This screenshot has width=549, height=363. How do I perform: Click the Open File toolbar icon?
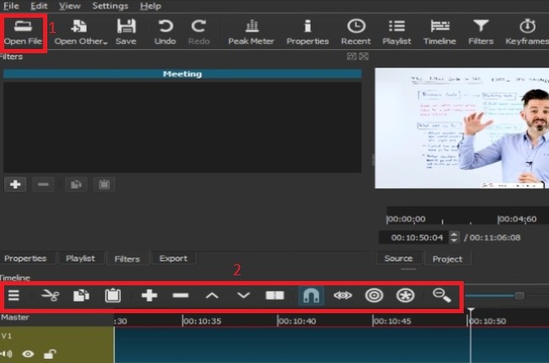point(23,32)
